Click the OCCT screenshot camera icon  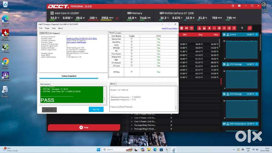[x=239, y=6]
